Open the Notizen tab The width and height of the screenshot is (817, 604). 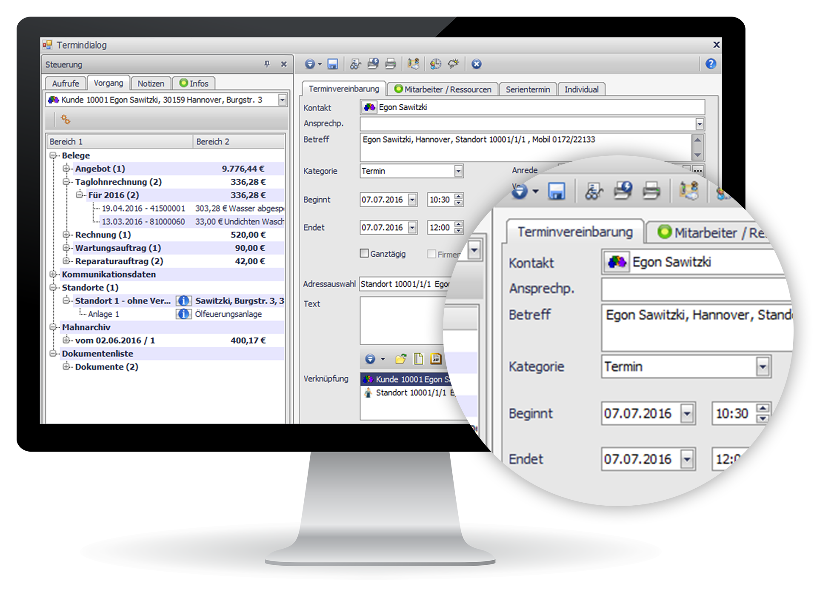point(151,83)
